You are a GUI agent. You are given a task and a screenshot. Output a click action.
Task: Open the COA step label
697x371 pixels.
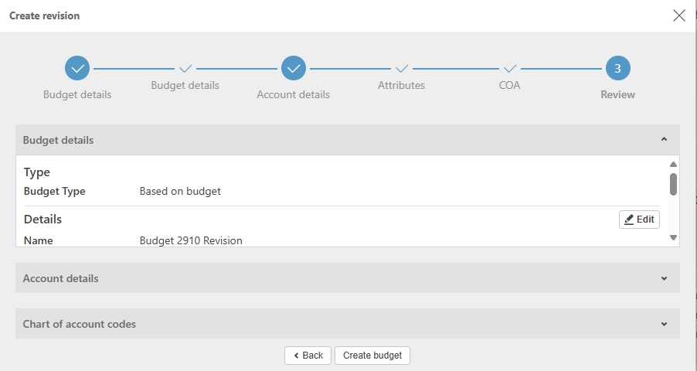point(509,85)
